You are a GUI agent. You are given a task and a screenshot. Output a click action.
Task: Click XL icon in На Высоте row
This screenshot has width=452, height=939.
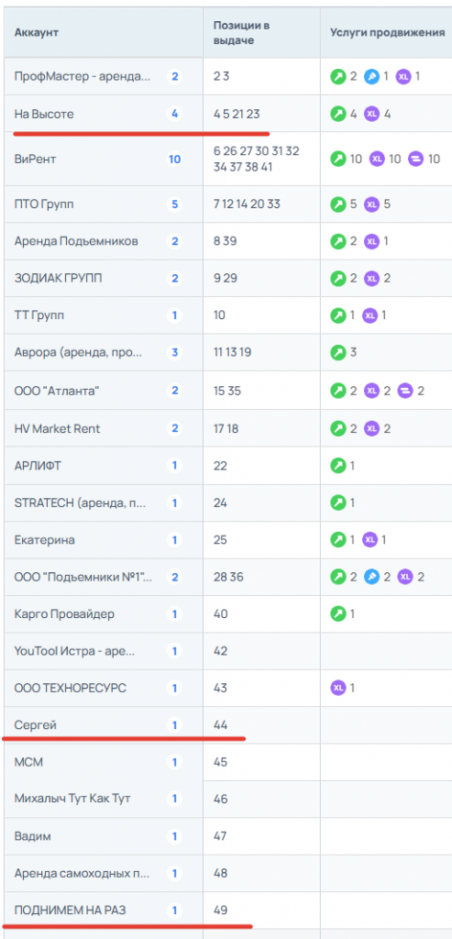coord(372,113)
